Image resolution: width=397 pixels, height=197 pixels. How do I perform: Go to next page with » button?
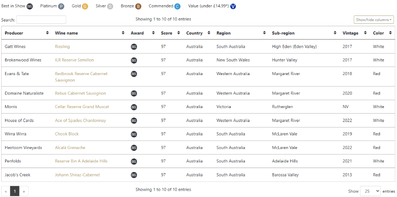coord(24,191)
